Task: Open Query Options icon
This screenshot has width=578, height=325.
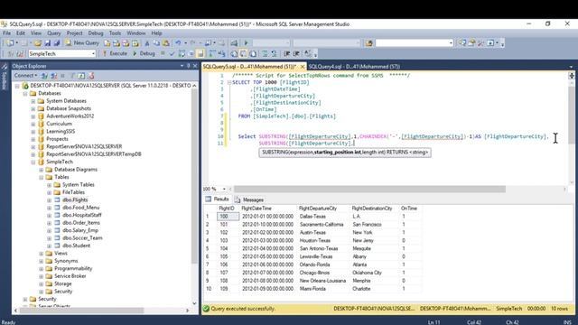Action: point(191,53)
